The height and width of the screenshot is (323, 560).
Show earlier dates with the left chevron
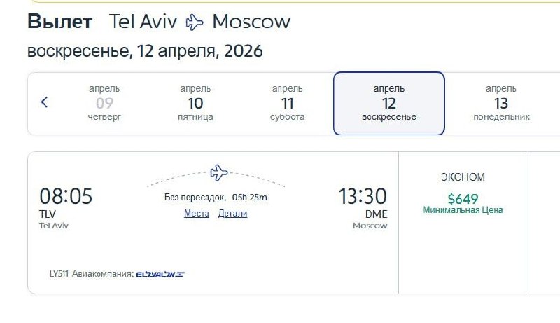[44, 103]
